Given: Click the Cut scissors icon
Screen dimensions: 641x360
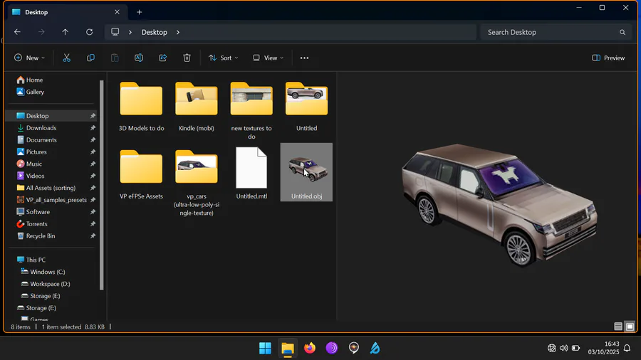Looking at the screenshot, I should point(67,58).
